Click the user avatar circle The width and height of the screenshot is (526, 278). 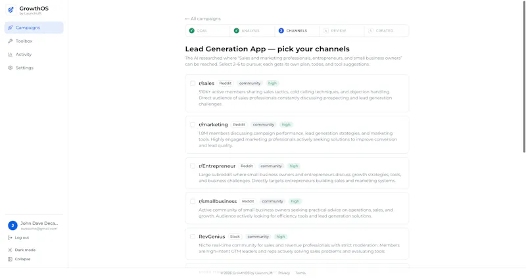(12, 225)
